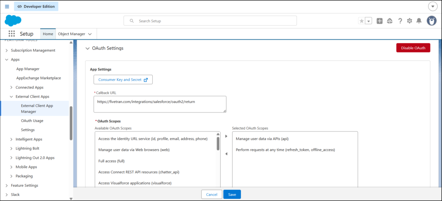Screen dimensions: 442x201
Task: Click the Available OAuth Scopes scrollbar thumb
Action: [x=218, y=144]
